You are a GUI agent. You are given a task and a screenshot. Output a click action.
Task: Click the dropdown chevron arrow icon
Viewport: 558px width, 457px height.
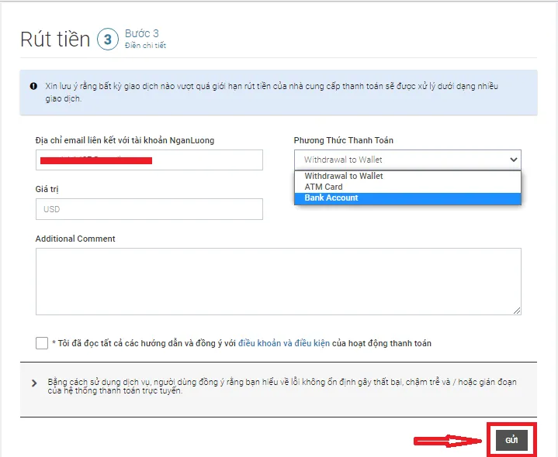click(513, 160)
